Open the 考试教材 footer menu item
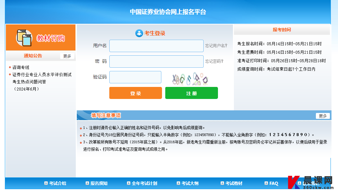338x195 pixels. [x=234, y=183]
